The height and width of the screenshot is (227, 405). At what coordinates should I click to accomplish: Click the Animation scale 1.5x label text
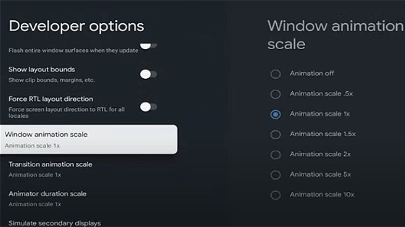pyautogui.click(x=322, y=134)
